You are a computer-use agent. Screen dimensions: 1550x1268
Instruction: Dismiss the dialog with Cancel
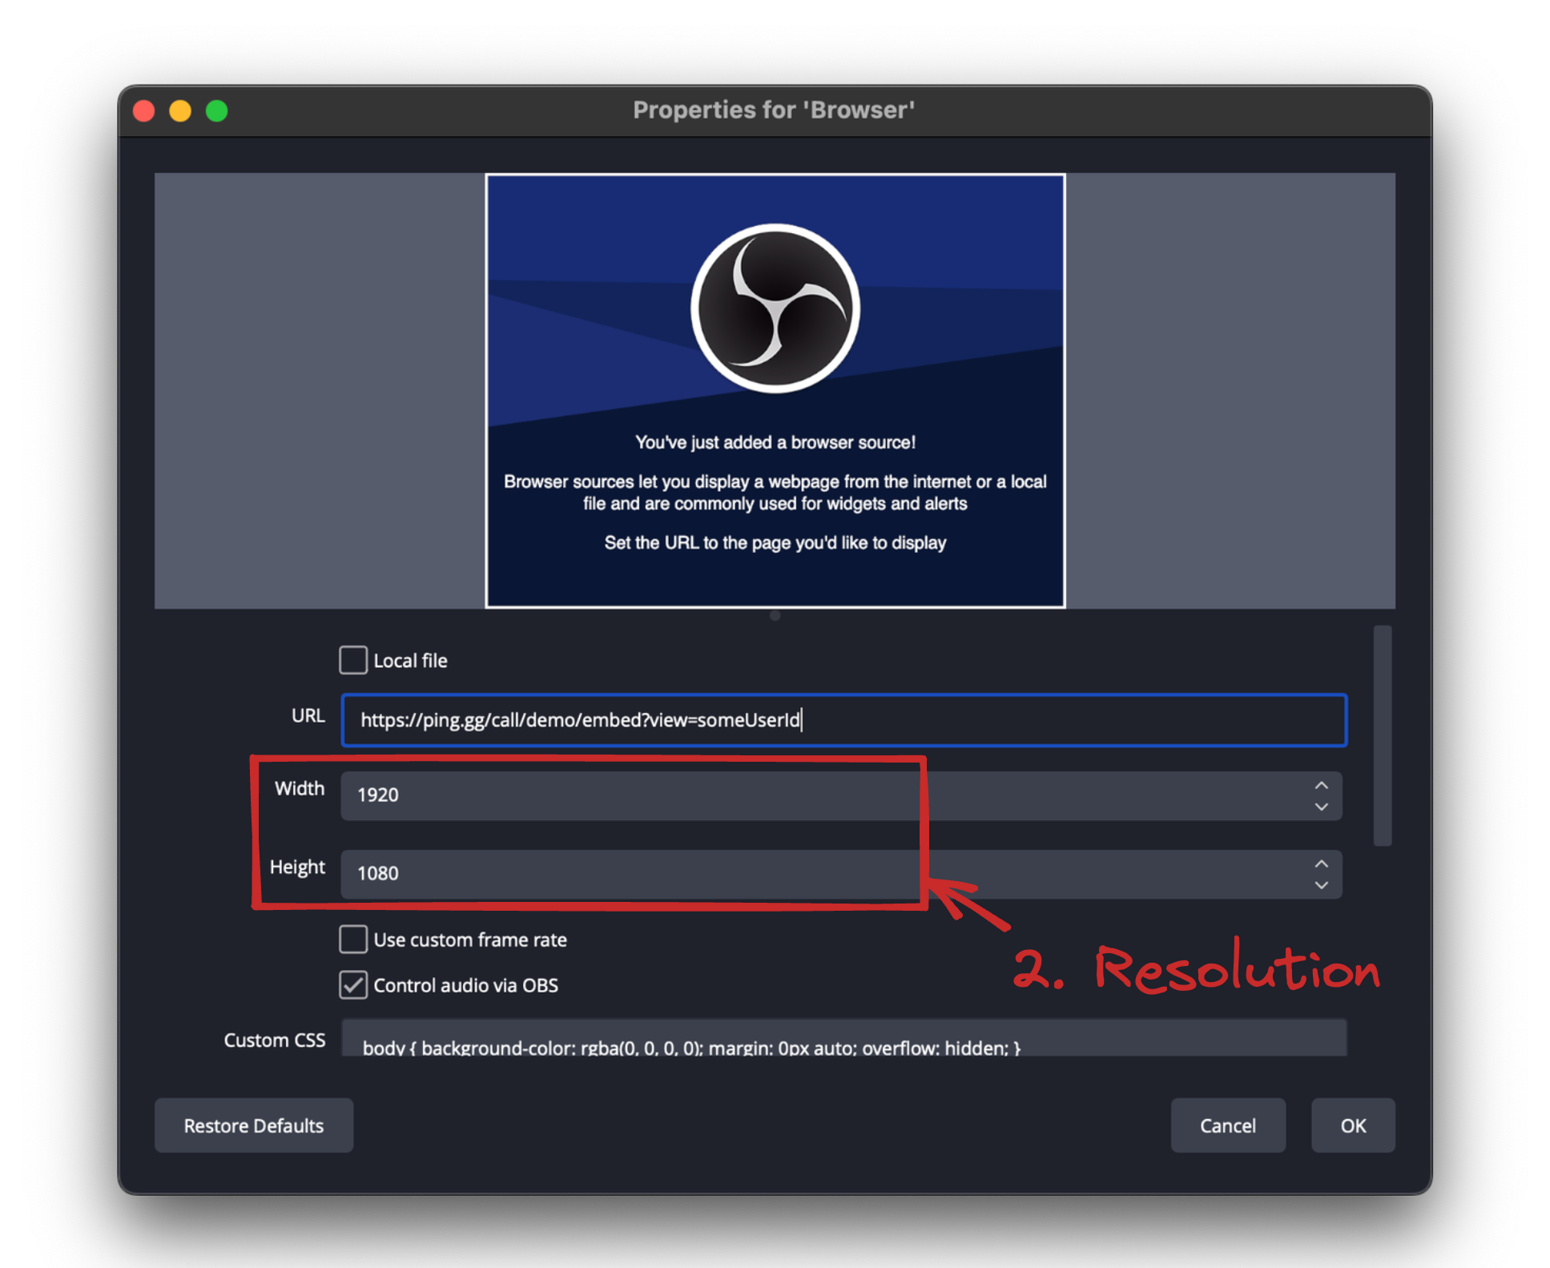(1228, 1125)
